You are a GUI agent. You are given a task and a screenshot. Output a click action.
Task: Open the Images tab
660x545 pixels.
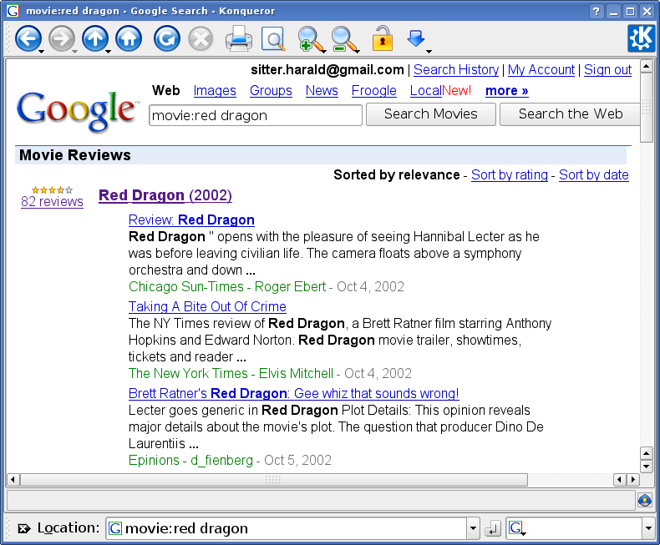coord(215,91)
